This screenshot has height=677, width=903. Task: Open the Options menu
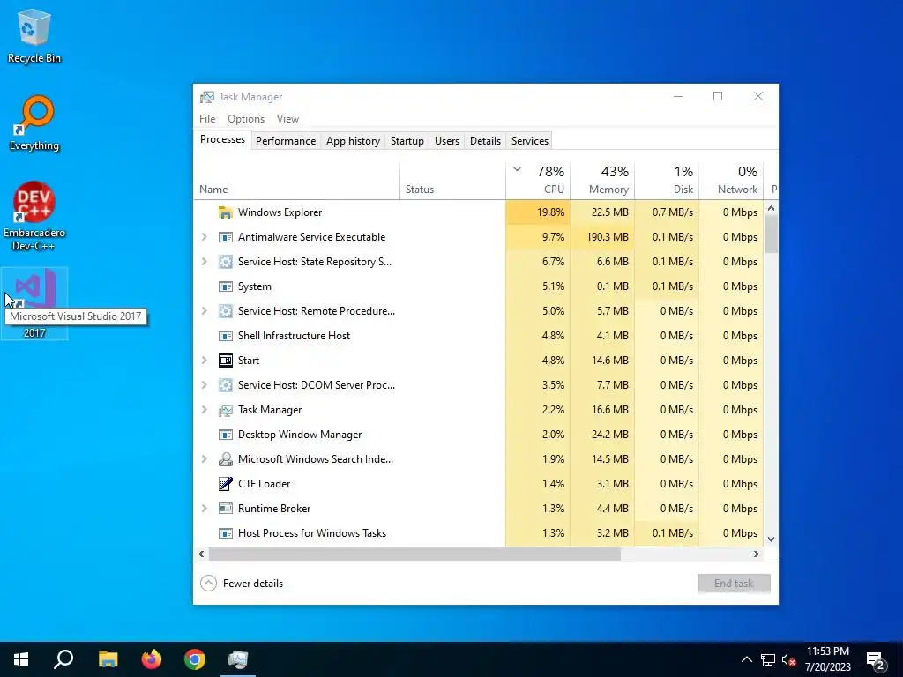click(x=246, y=119)
